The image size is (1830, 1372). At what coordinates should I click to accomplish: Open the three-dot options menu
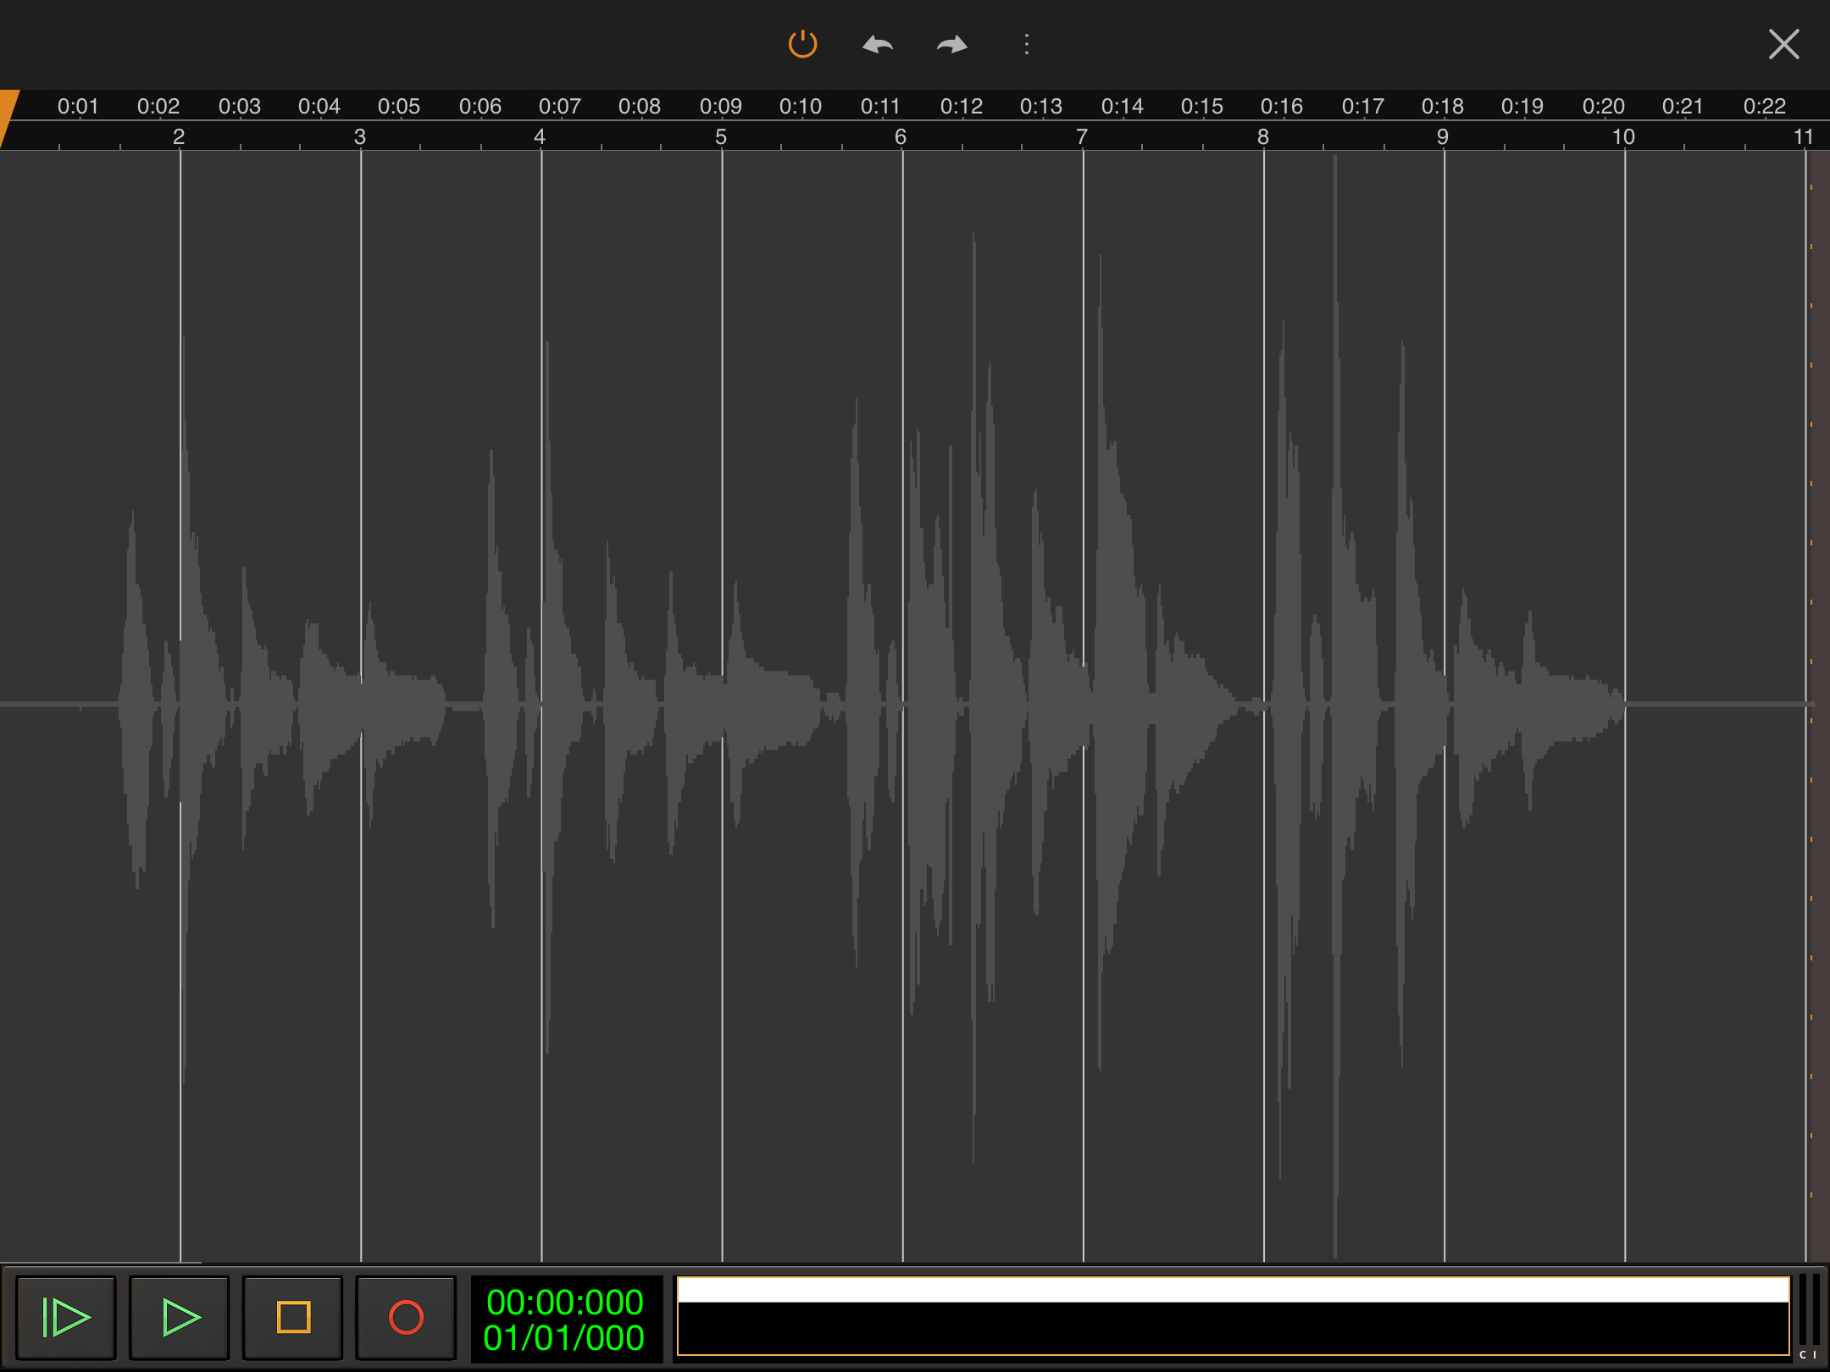tap(1026, 44)
